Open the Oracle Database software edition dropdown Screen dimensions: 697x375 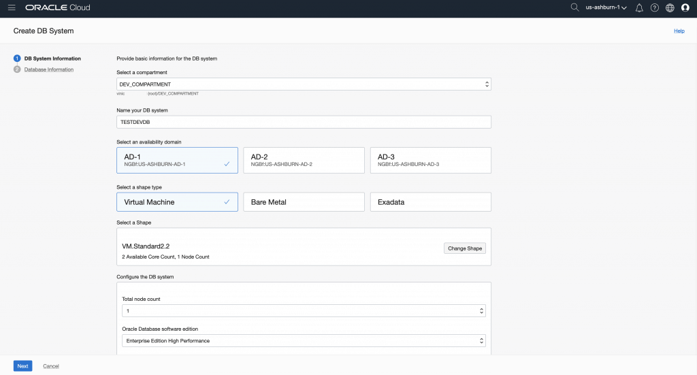pyautogui.click(x=304, y=340)
